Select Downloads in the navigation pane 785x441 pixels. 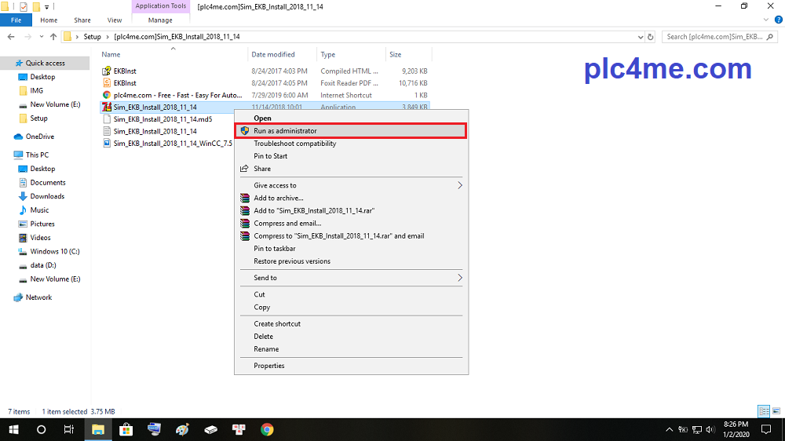click(x=47, y=196)
